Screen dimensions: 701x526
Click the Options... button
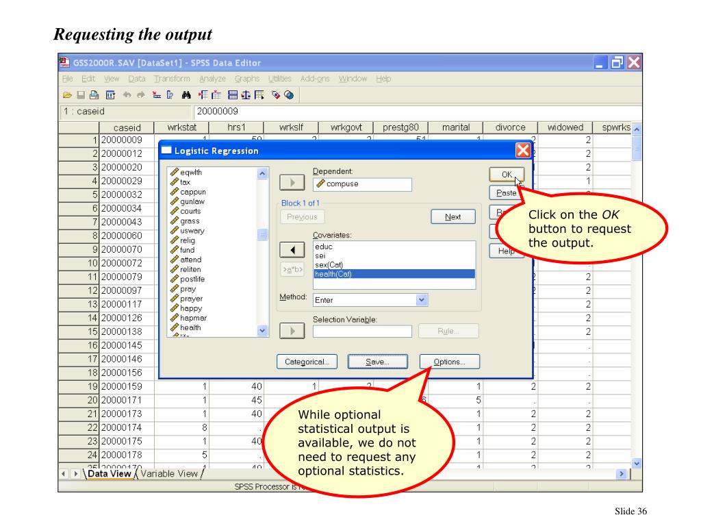pyautogui.click(x=449, y=362)
